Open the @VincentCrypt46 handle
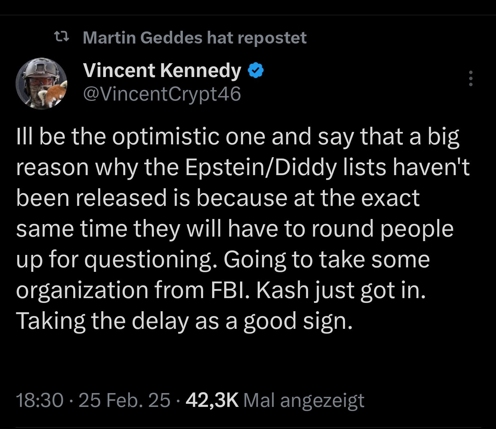The image size is (496, 429). tap(162, 94)
